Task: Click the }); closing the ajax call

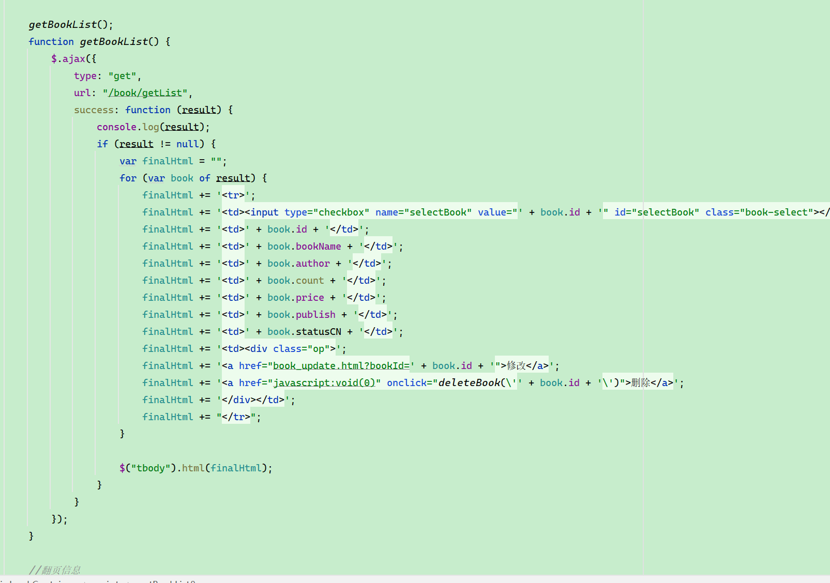Action: click(x=59, y=519)
